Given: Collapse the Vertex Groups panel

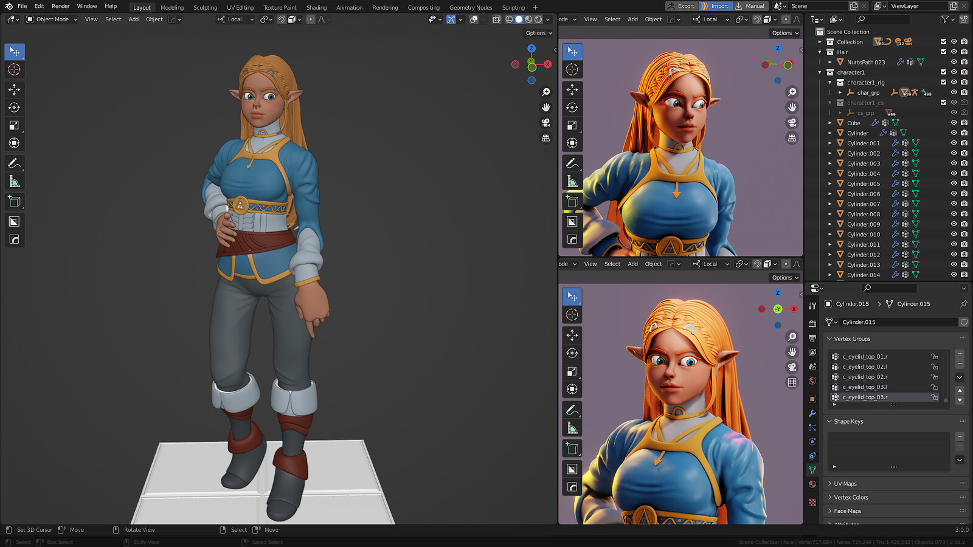Looking at the screenshot, I should (x=829, y=339).
